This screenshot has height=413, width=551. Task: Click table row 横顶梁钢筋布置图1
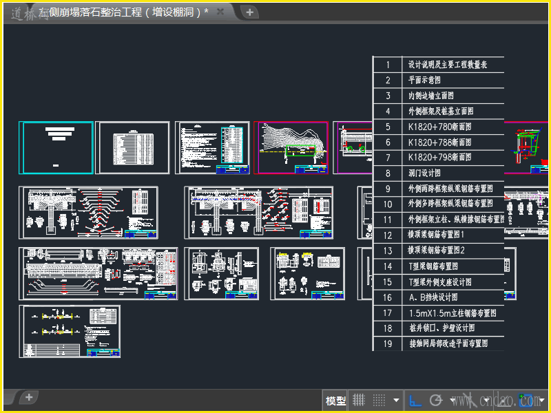point(439,235)
